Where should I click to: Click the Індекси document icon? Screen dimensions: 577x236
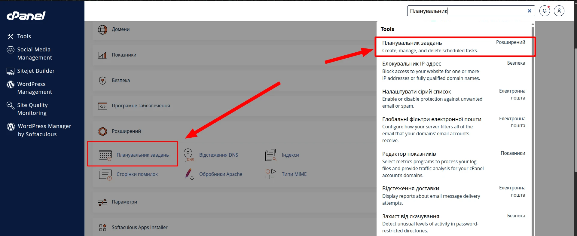click(271, 155)
